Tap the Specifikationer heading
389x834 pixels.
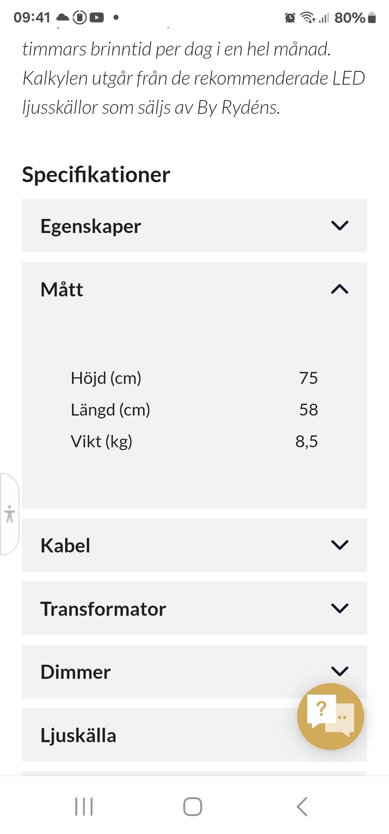[x=96, y=175]
